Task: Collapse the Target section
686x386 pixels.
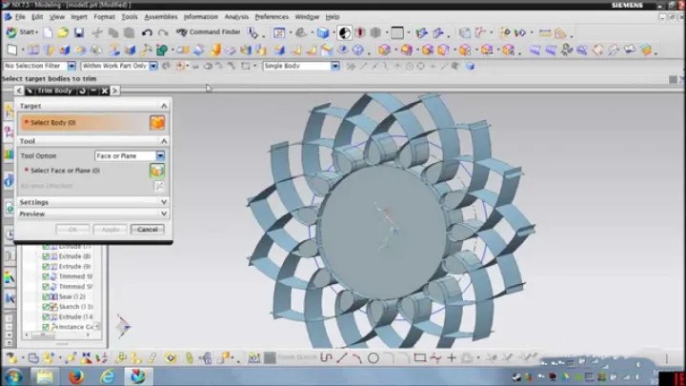Action: point(164,106)
